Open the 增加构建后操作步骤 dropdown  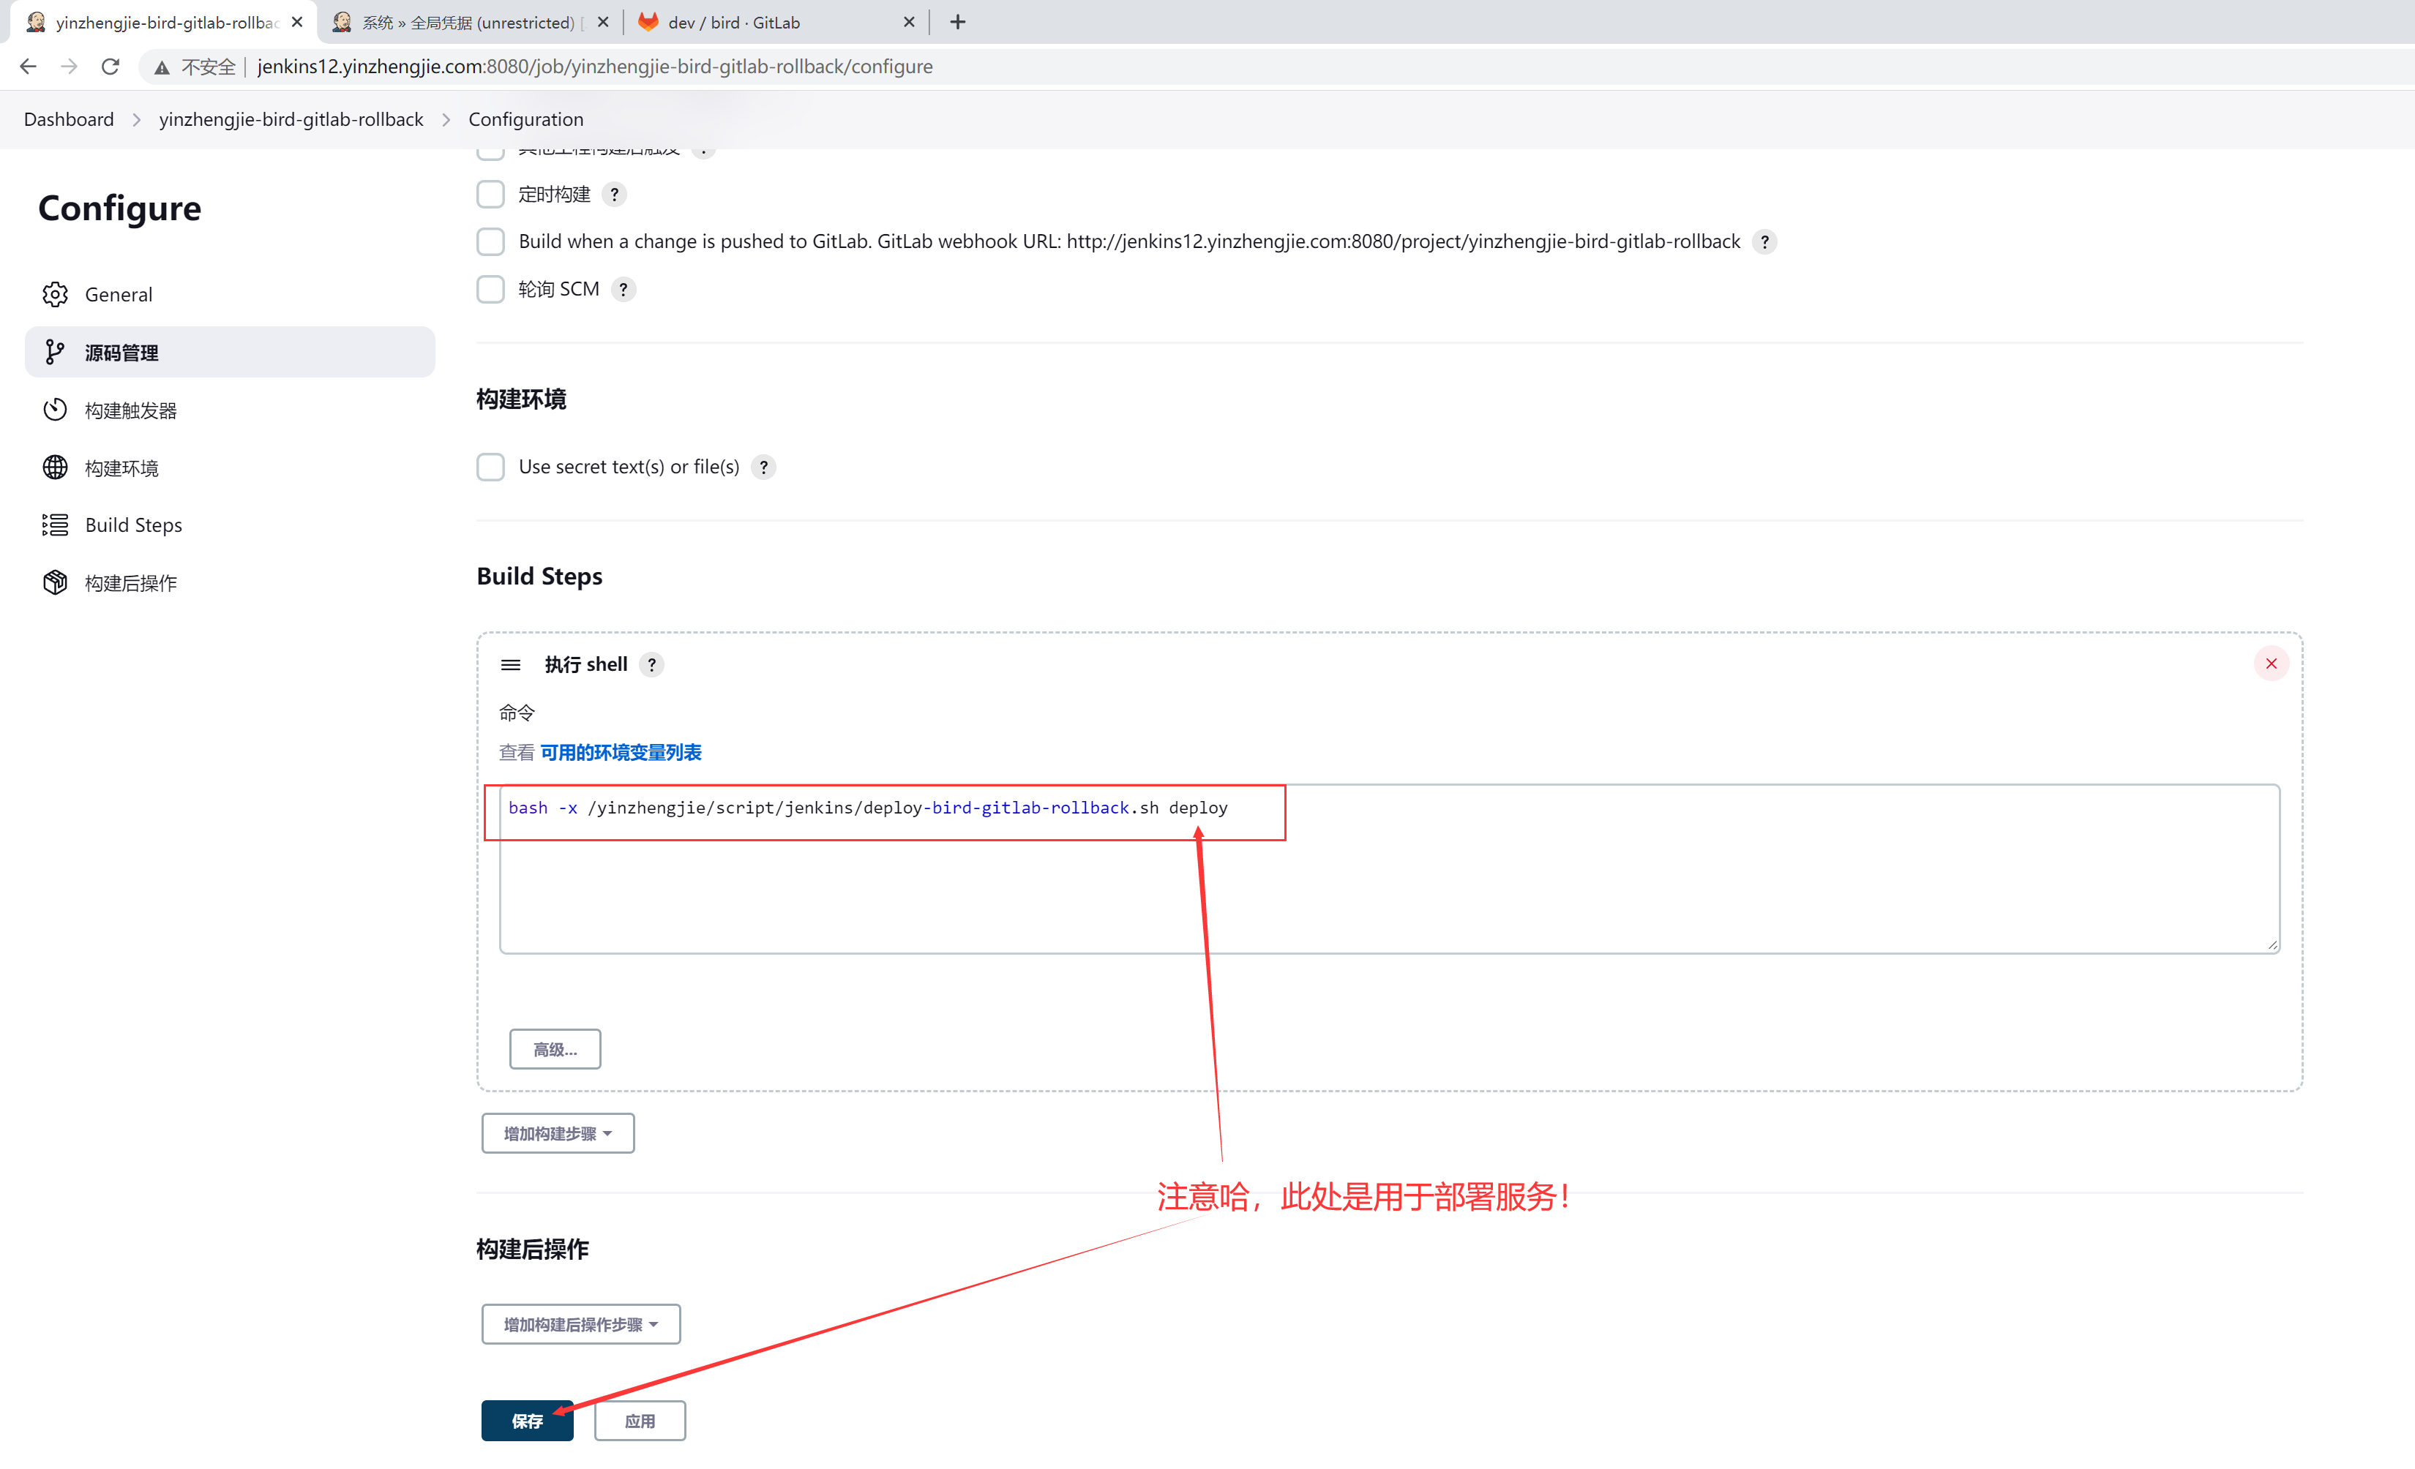point(580,1325)
